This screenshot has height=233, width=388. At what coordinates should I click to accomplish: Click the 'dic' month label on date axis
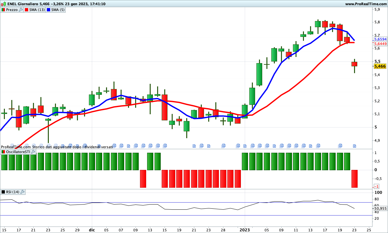click(92, 230)
